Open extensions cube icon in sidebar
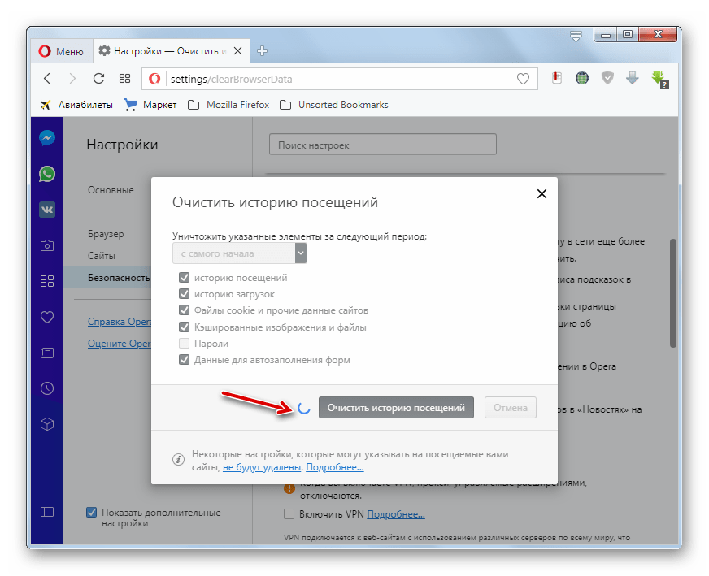The image size is (709, 576). click(x=47, y=424)
